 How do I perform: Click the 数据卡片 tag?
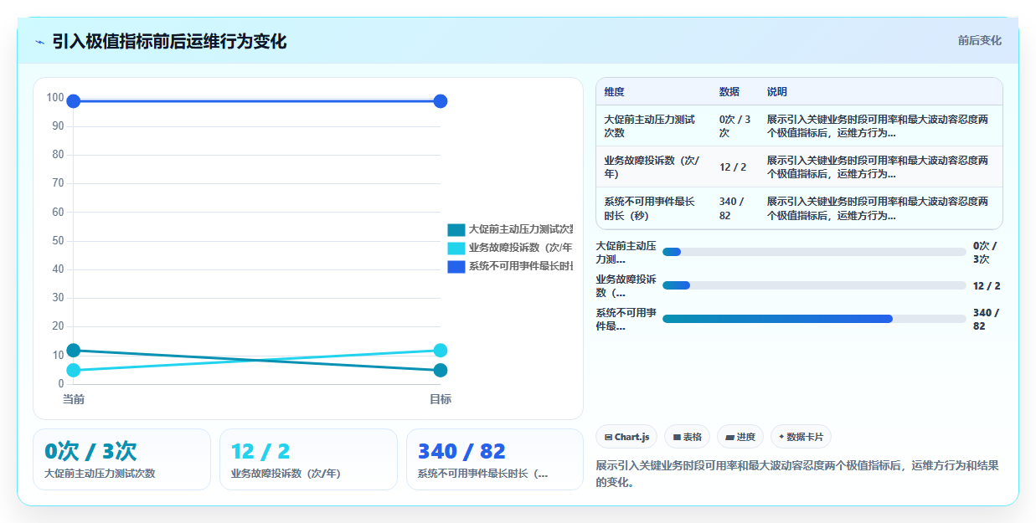click(x=801, y=437)
